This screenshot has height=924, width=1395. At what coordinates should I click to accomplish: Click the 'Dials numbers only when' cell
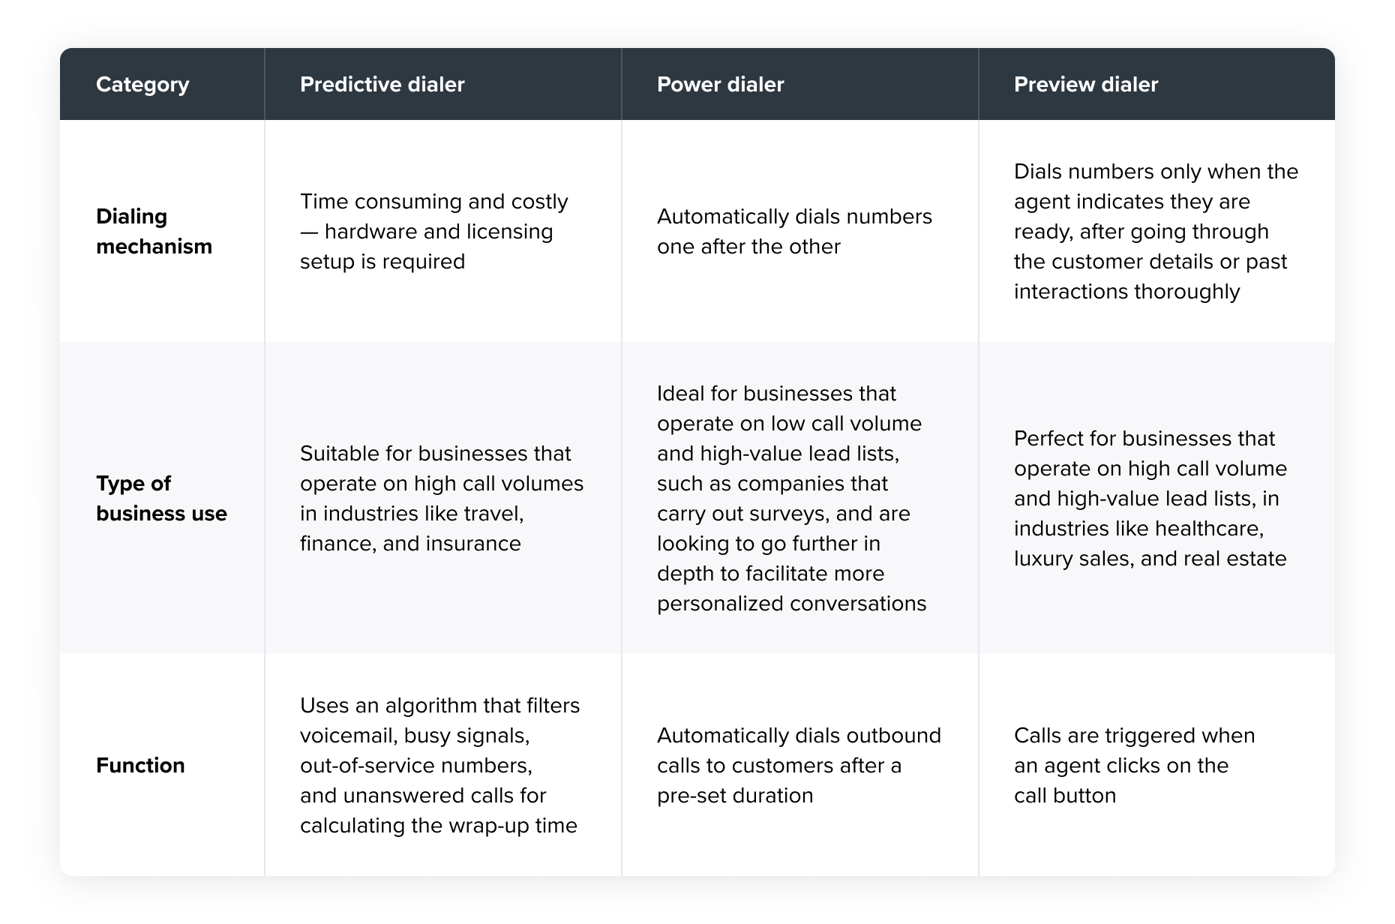click(x=1156, y=231)
